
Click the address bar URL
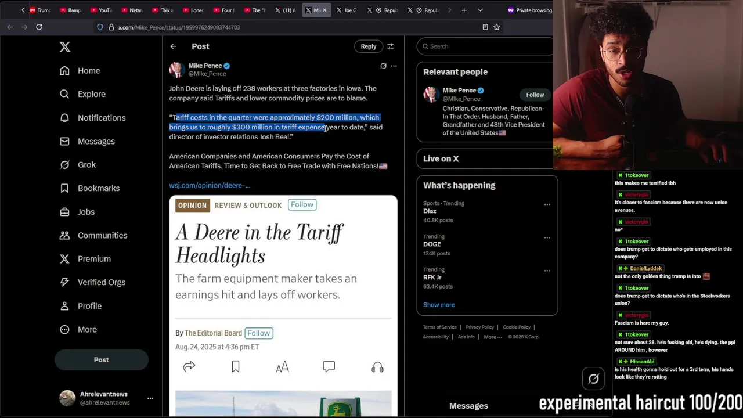click(x=179, y=27)
